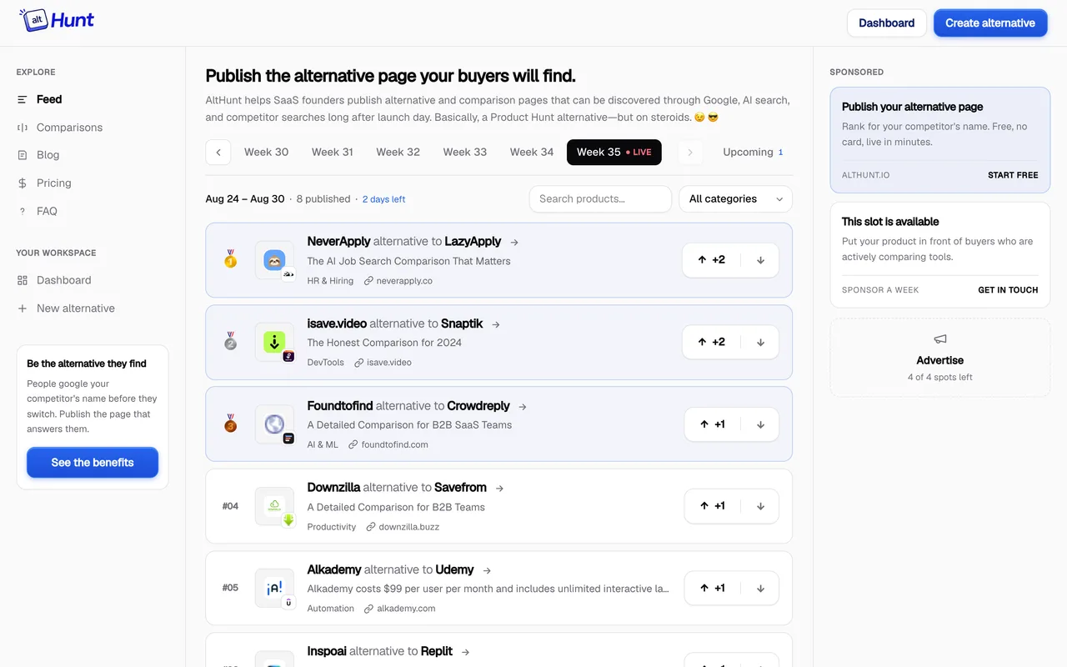
Task: Click the Advertise megaphone icon
Action: [940, 339]
